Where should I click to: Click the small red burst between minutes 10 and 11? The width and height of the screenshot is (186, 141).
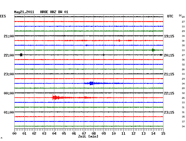[x=119, y=41]
